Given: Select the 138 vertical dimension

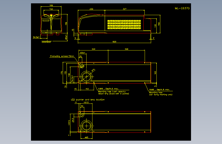Looking at the screenshot, I should point(69,75).
